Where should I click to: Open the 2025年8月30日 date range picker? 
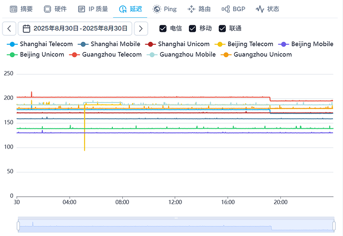(x=75, y=28)
